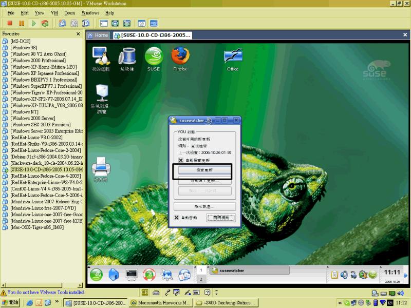The height and width of the screenshot is (308, 411).
Task: Open the View menu
Action: (40, 13)
